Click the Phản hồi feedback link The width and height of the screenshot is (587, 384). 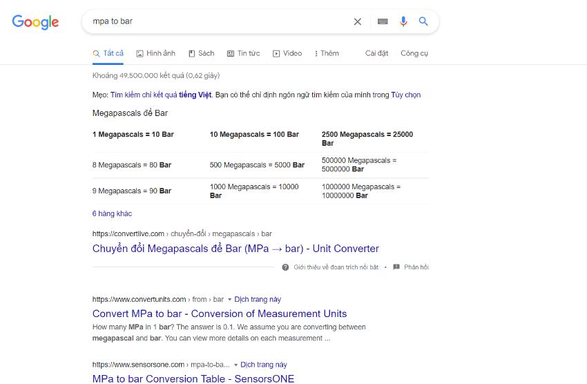(x=416, y=267)
